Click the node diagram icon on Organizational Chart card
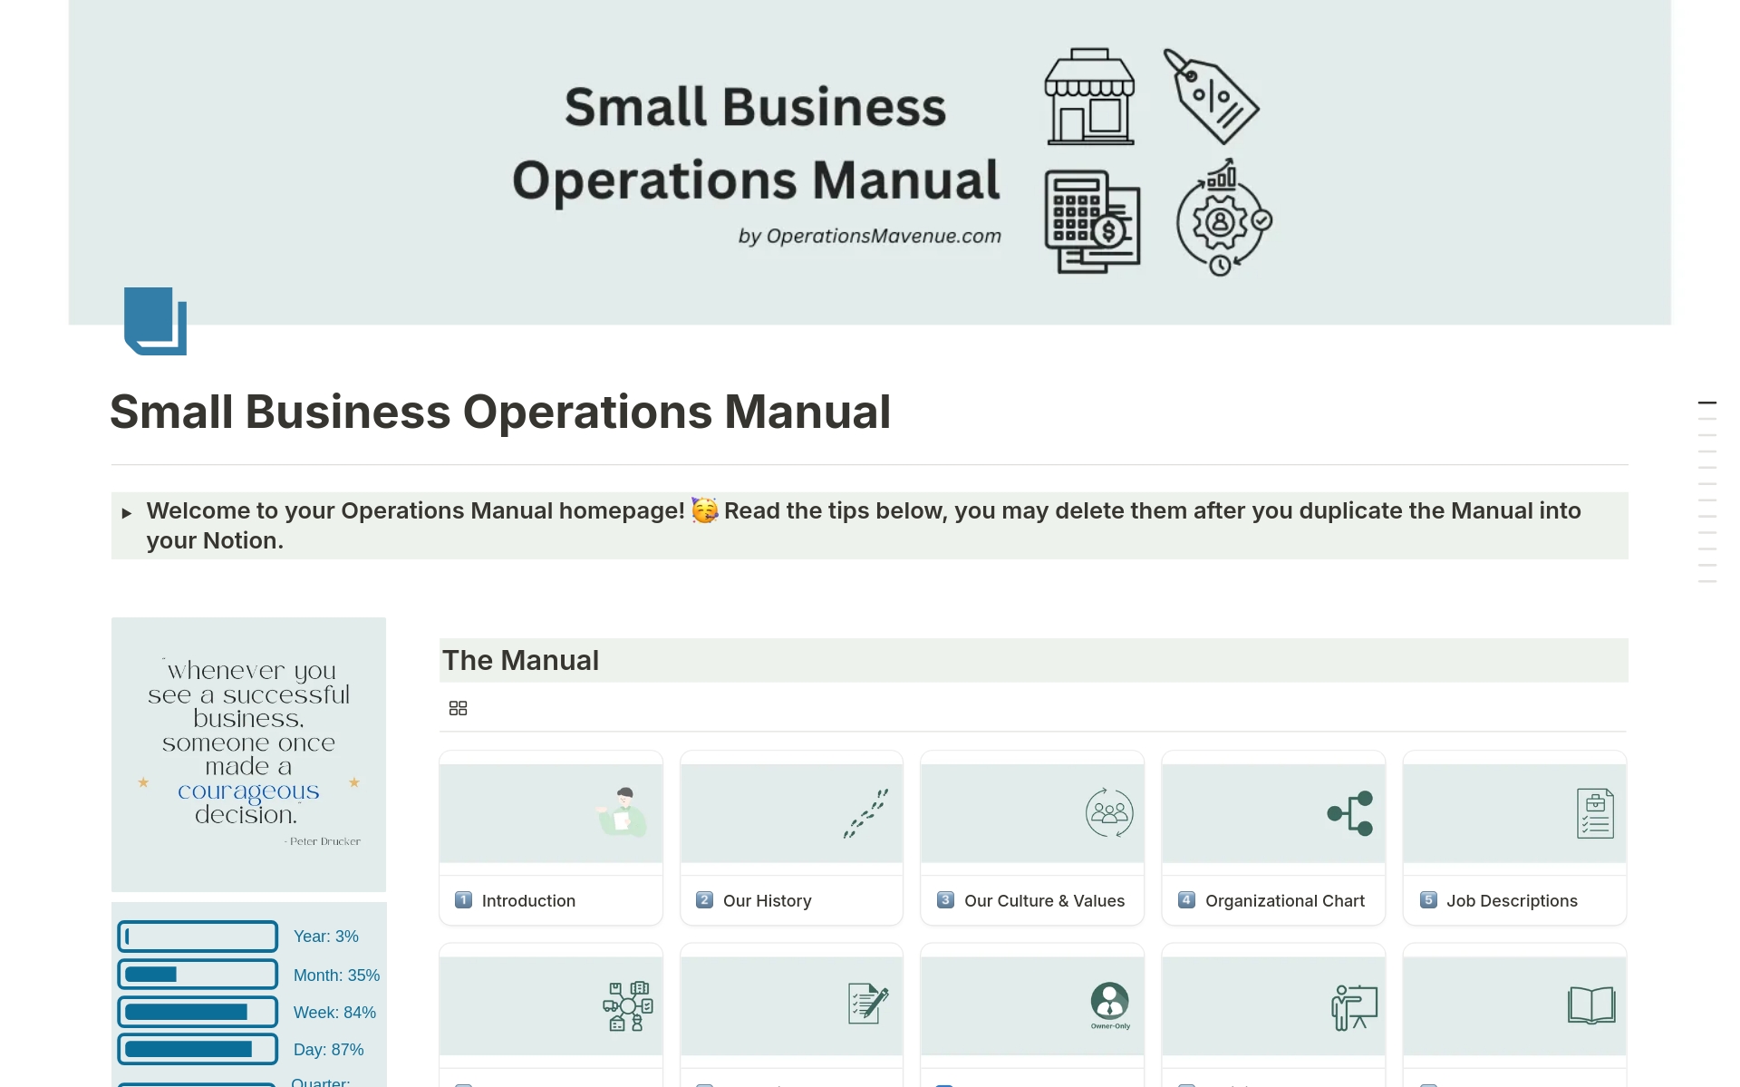Viewport: 1740px width, 1087px height. click(1349, 811)
